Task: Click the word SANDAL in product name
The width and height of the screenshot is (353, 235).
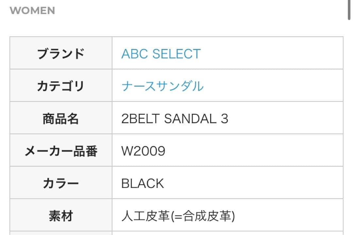Action: click(x=190, y=119)
